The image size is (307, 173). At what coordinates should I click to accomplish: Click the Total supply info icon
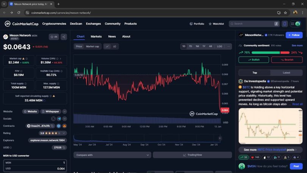(x=25, y=84)
